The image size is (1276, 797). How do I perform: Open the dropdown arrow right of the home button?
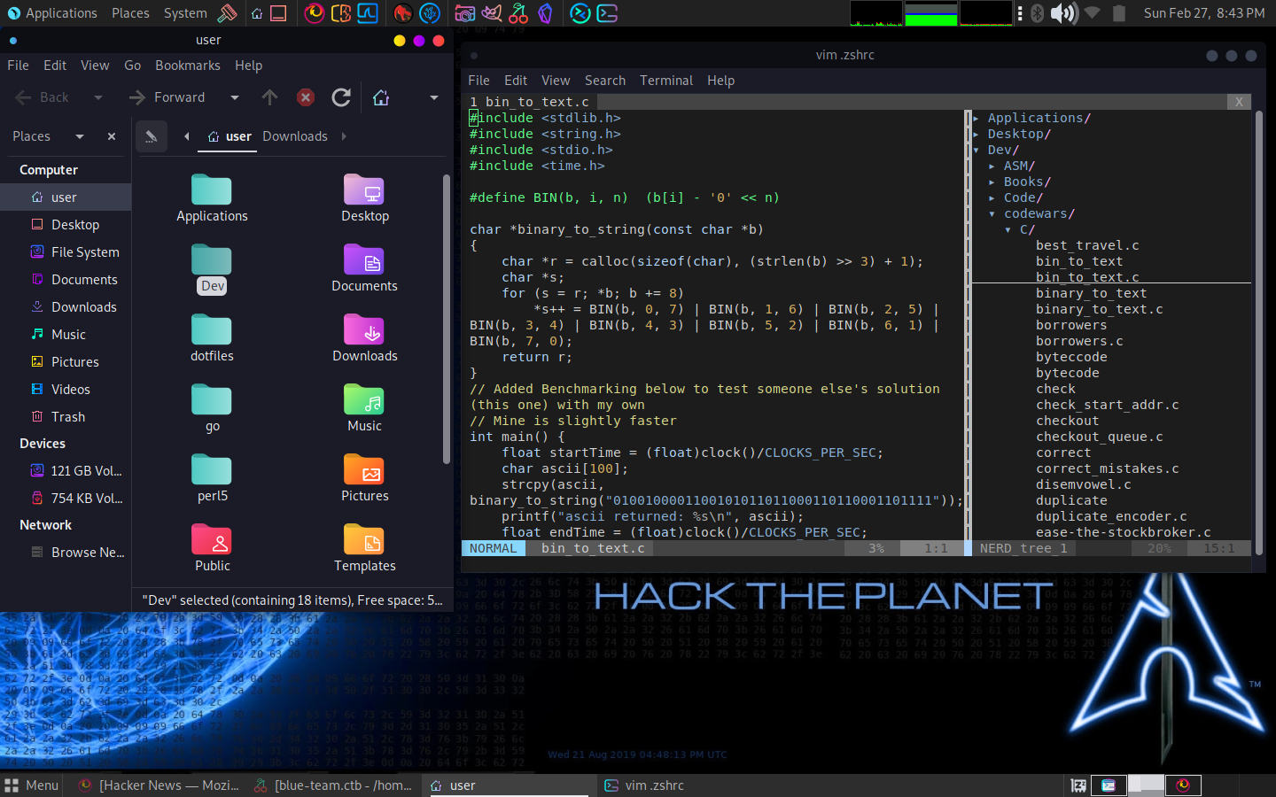(434, 97)
